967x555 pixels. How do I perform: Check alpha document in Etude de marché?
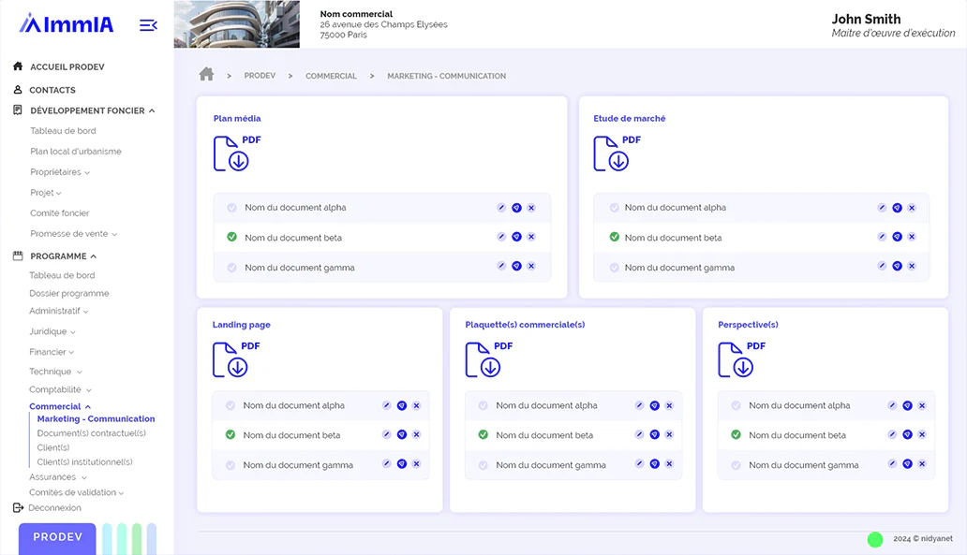(x=615, y=208)
